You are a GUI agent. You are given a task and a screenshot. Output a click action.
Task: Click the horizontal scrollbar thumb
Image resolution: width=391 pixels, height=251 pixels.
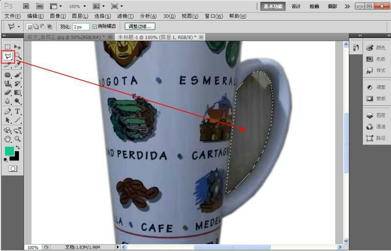(x=232, y=247)
